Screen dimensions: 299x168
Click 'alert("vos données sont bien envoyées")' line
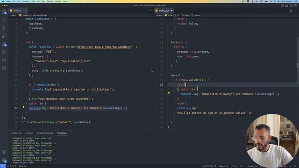[61, 99]
